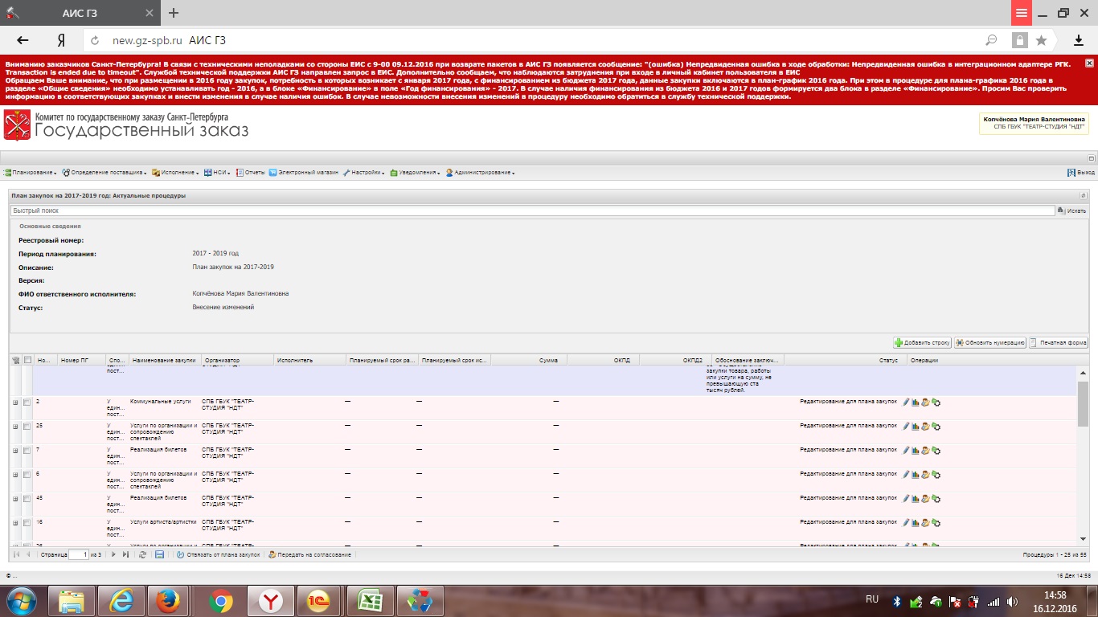Open Google Chrome from the Windows taskbar
1098x617 pixels.
pyautogui.click(x=219, y=601)
